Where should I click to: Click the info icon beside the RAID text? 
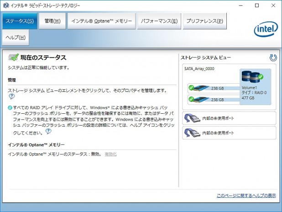tap(10, 108)
